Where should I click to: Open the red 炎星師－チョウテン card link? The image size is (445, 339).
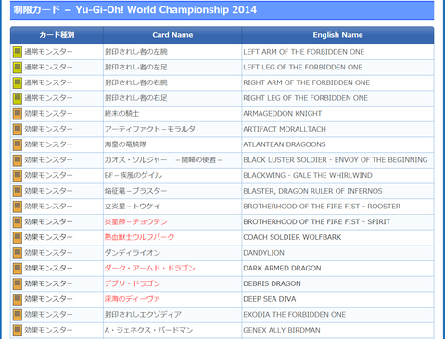click(135, 221)
